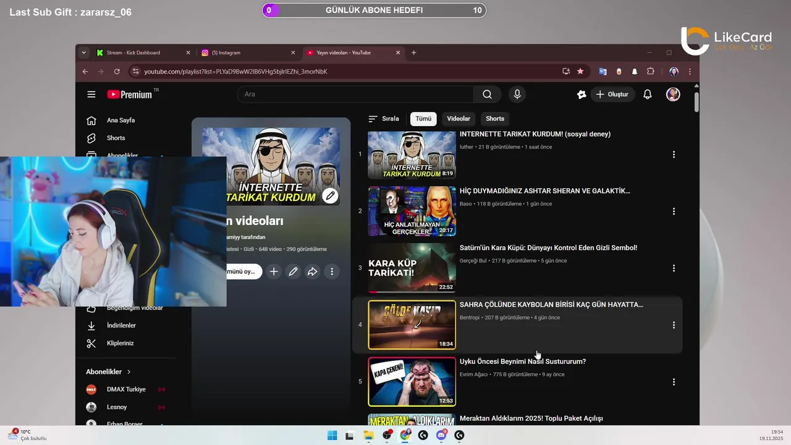This screenshot has height=445, width=791.
Task: Bookmark page with the star icon
Action: tap(580, 72)
